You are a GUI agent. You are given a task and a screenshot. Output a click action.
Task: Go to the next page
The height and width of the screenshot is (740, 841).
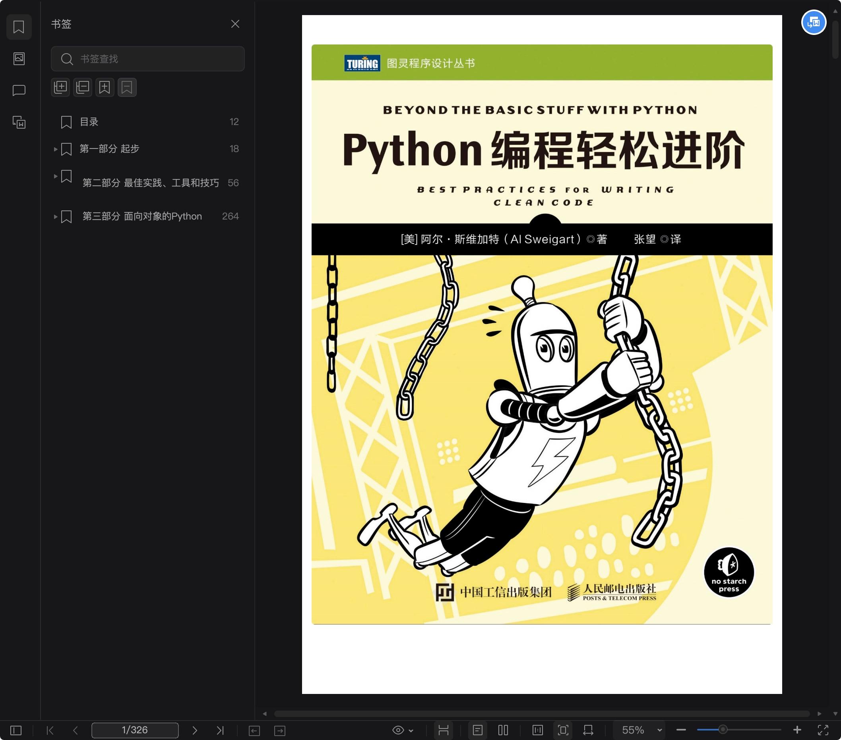point(195,730)
